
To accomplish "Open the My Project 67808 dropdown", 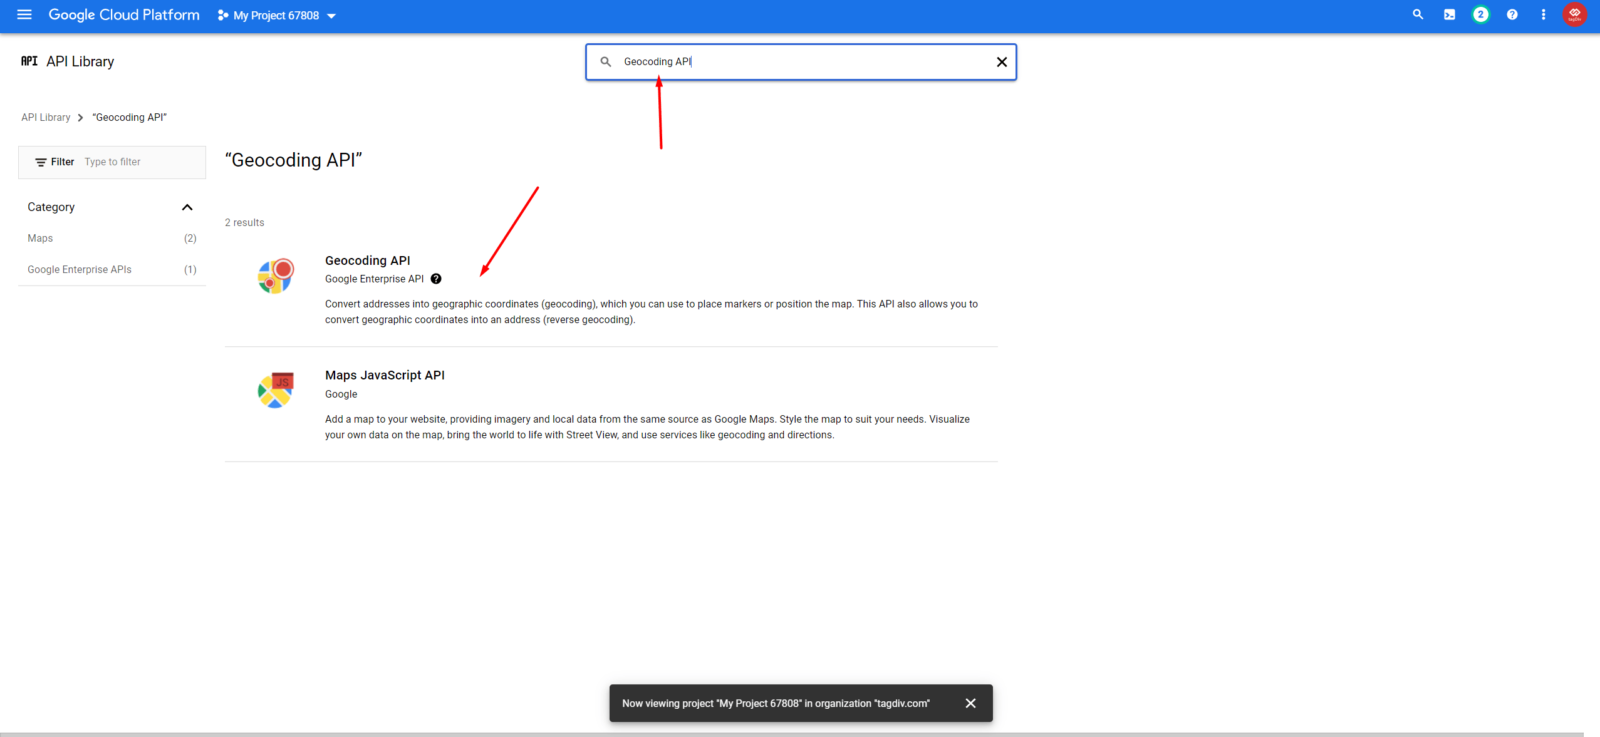I will 277,15.
